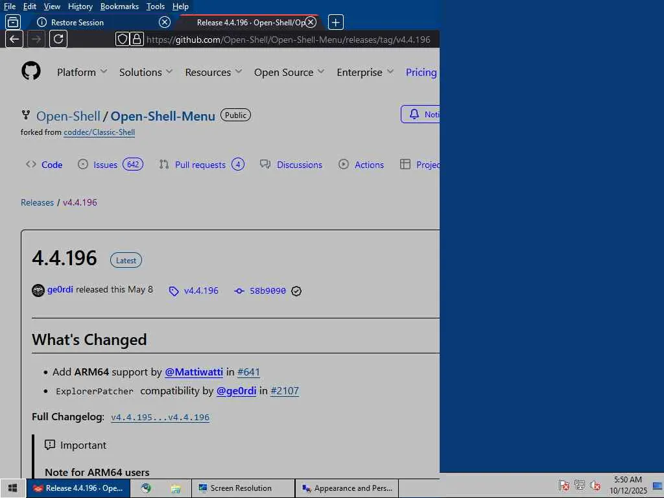Open the Edit menu
This screenshot has width=664, height=498.
click(x=30, y=6)
